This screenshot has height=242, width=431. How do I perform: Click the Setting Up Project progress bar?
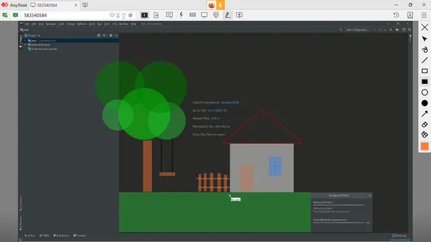click(x=339, y=205)
